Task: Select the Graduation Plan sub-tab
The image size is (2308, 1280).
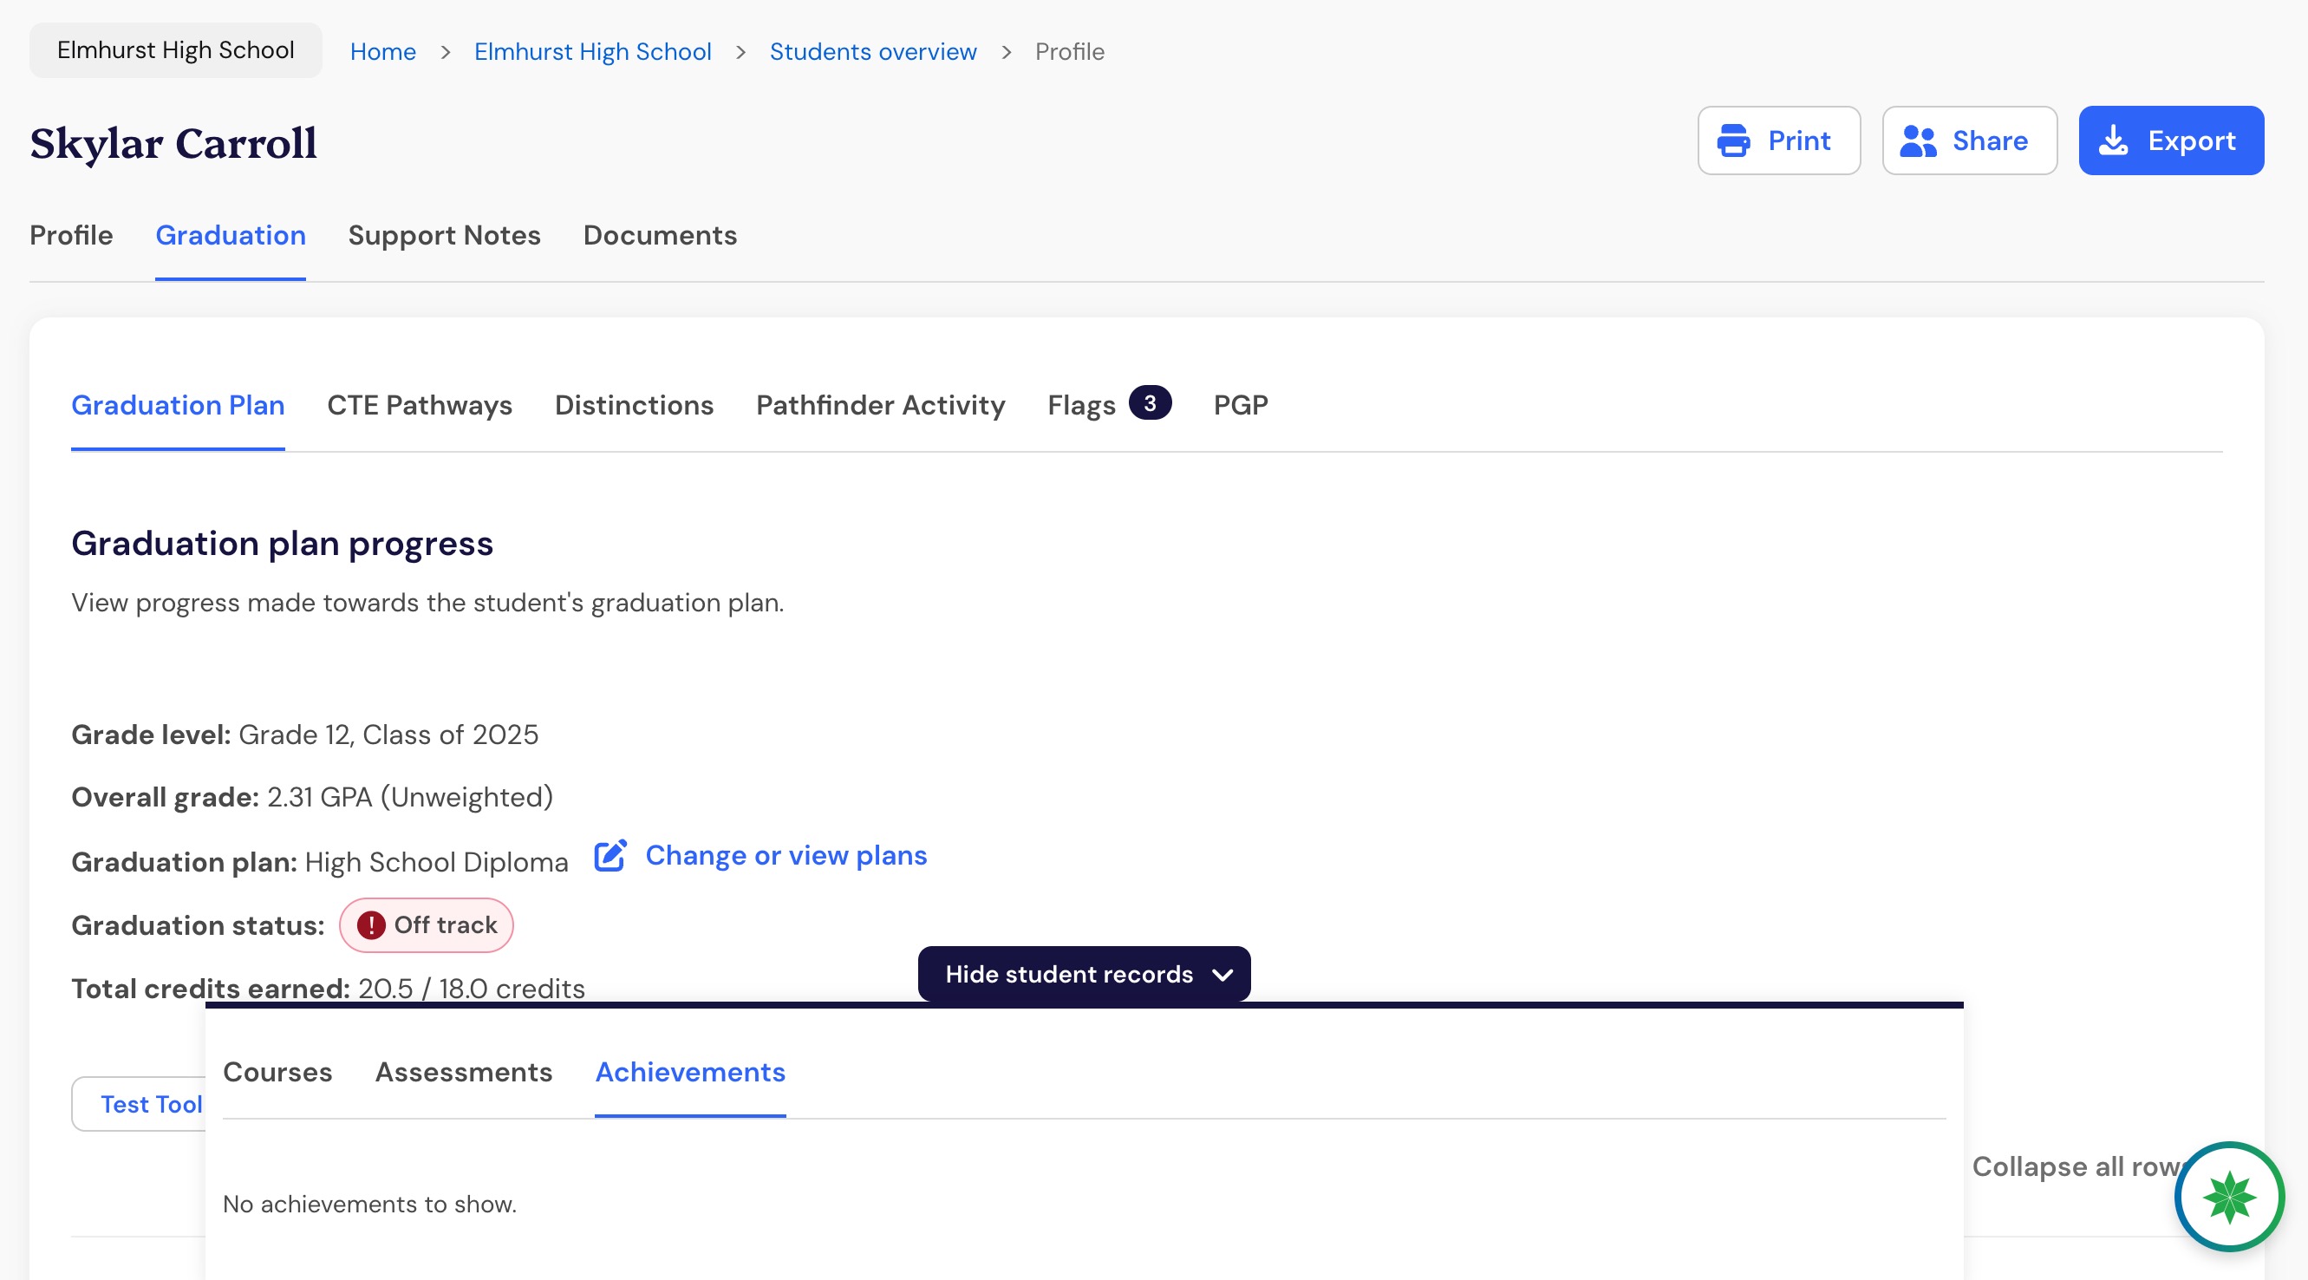Action: (179, 405)
